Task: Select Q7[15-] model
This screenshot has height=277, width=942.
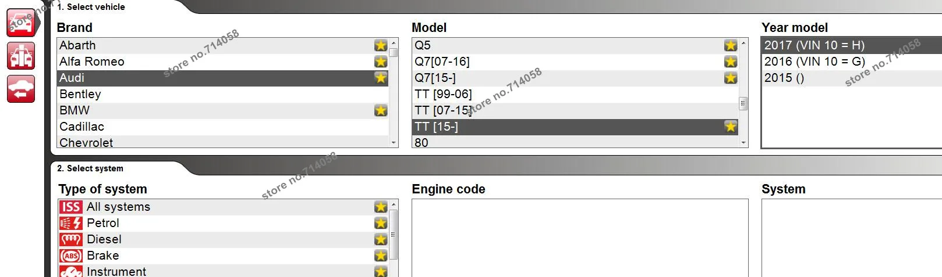Action: click(x=575, y=78)
